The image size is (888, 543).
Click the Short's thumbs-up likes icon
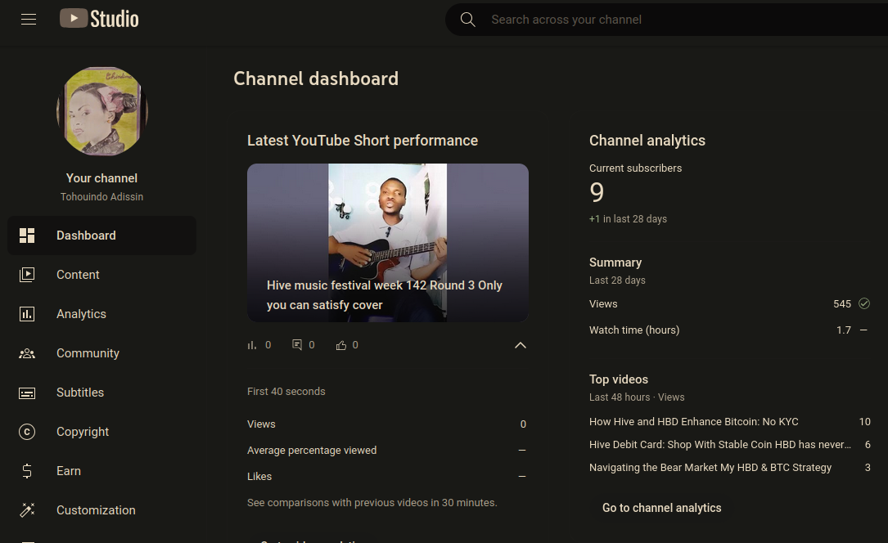(341, 345)
